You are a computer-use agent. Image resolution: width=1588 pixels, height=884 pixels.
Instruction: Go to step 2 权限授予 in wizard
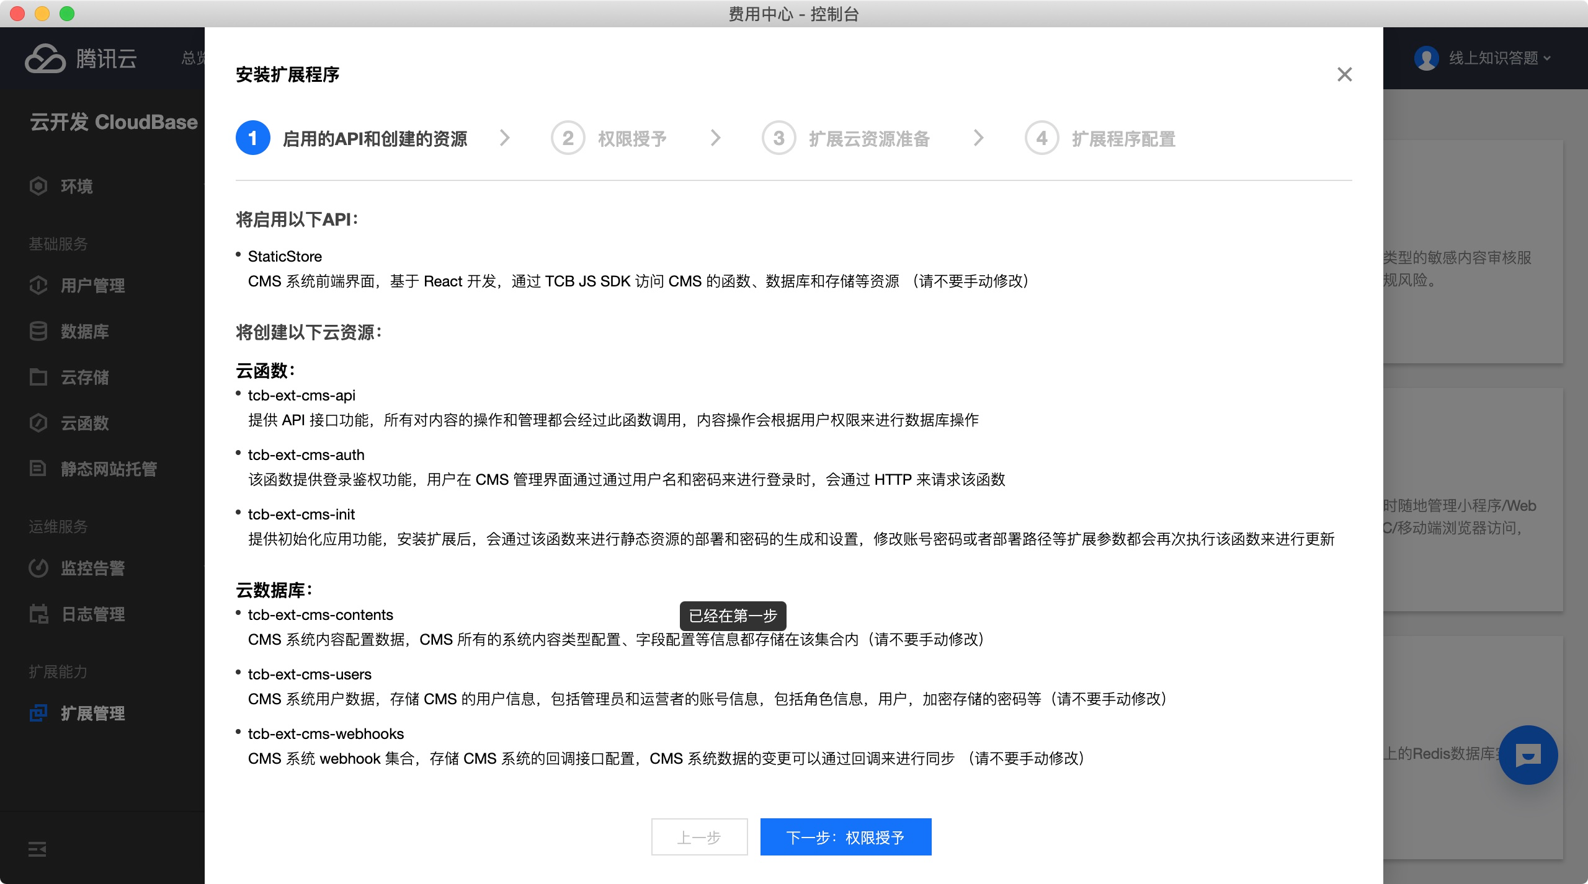(631, 138)
